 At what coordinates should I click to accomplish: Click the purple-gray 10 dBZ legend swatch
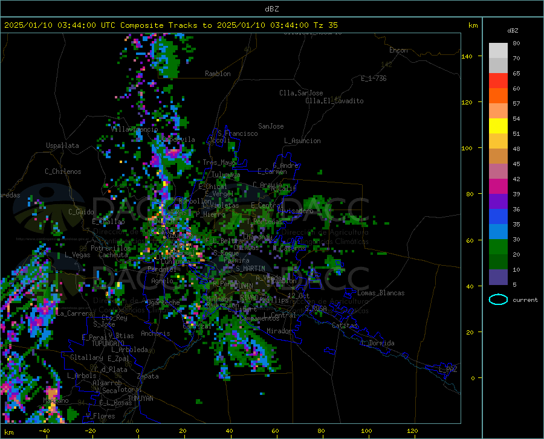pyautogui.click(x=498, y=277)
